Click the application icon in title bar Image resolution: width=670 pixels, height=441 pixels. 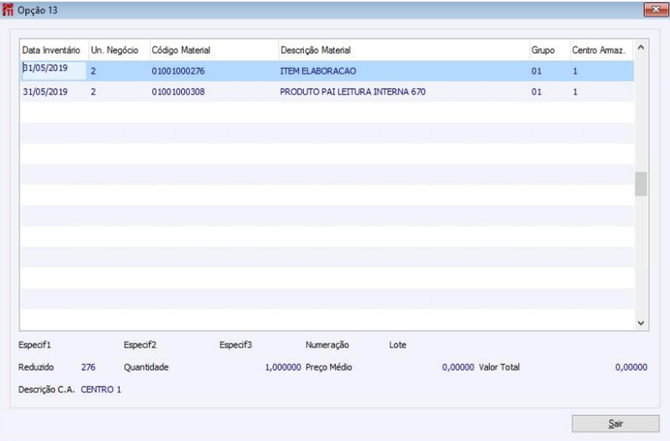8,10
